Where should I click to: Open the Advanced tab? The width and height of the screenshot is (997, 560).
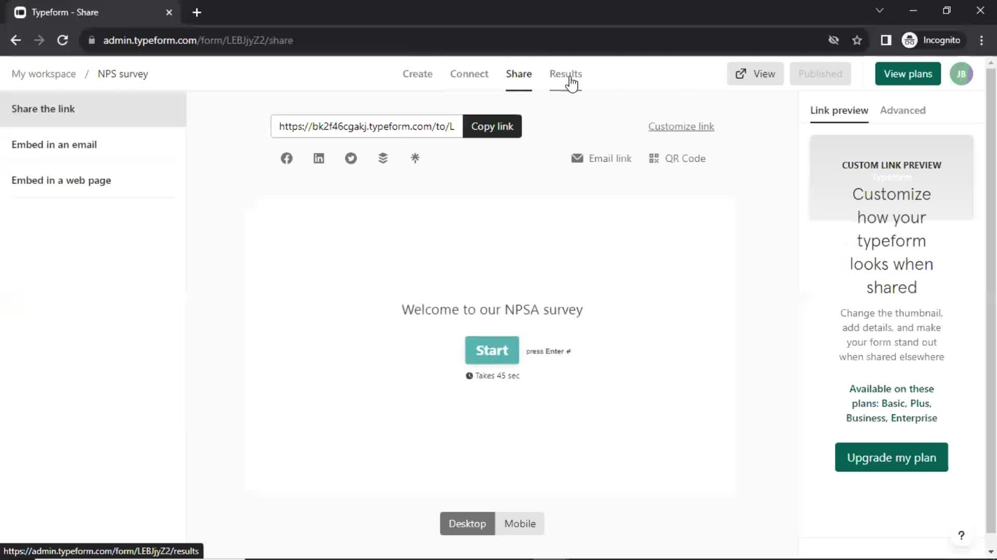902,110
